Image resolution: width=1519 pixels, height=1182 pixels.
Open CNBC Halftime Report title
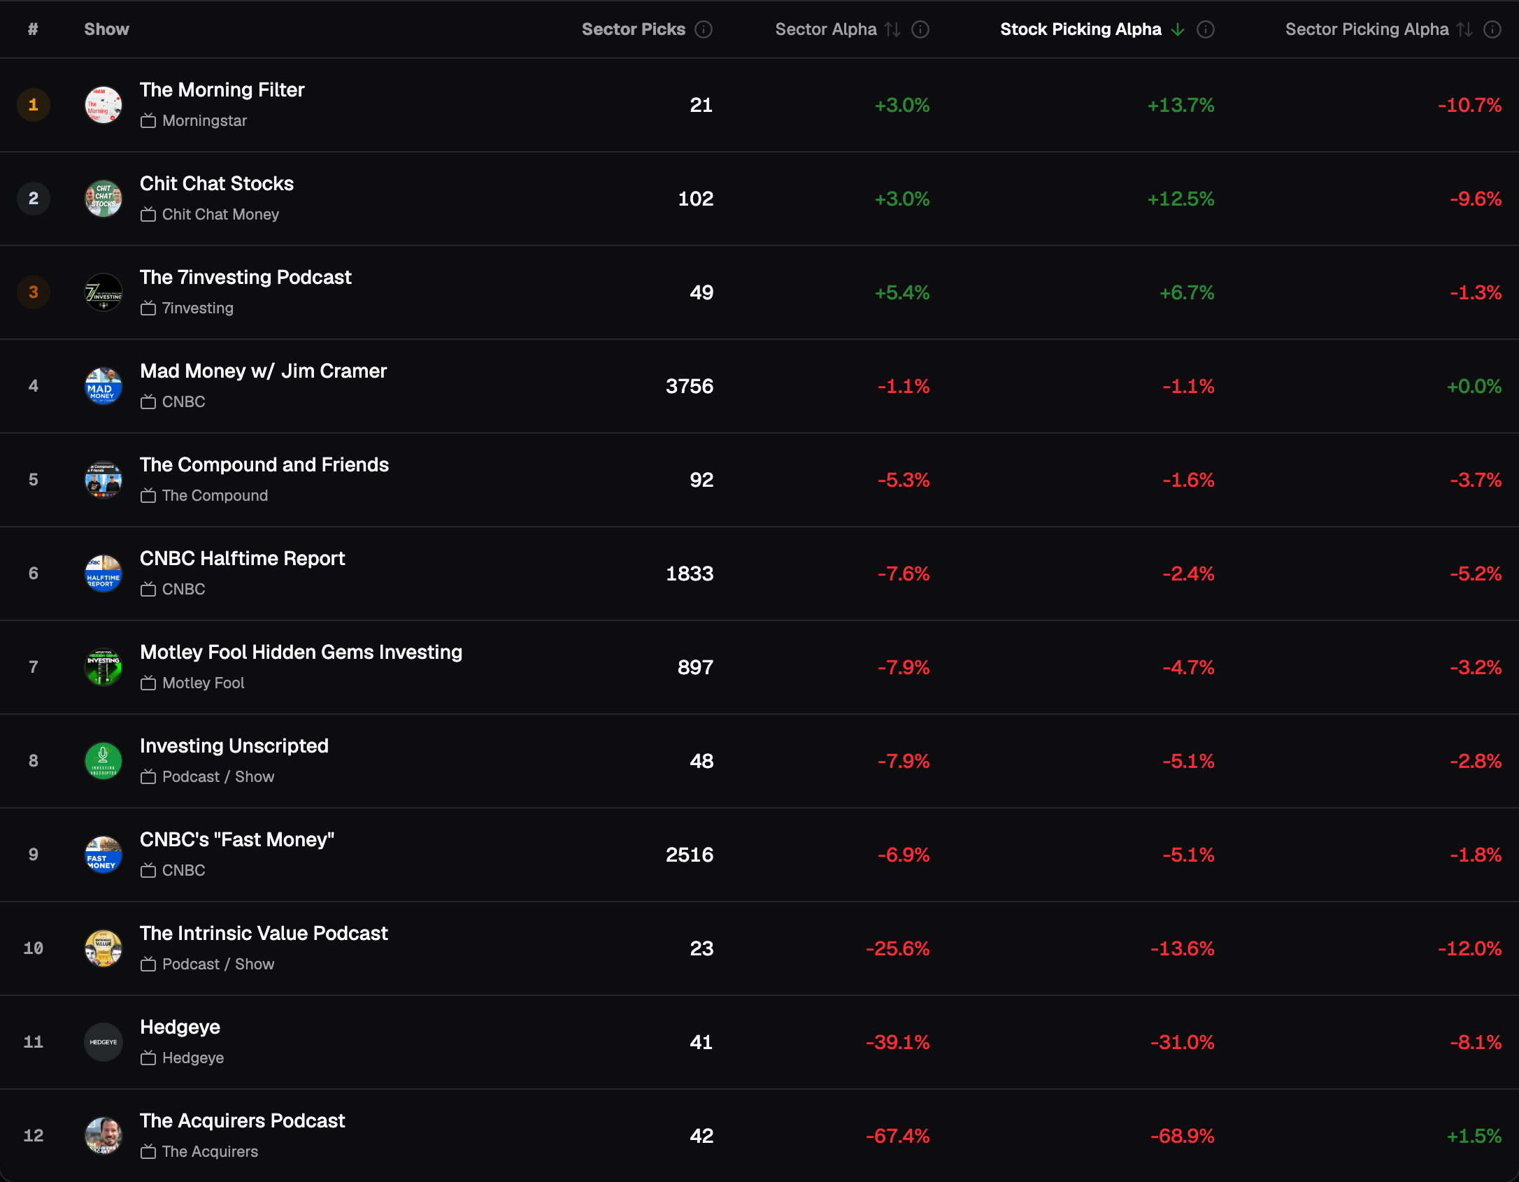click(x=243, y=558)
